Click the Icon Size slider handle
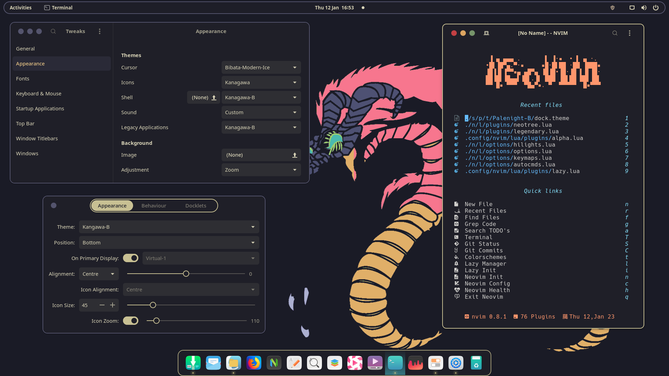669x376 pixels. click(153, 305)
